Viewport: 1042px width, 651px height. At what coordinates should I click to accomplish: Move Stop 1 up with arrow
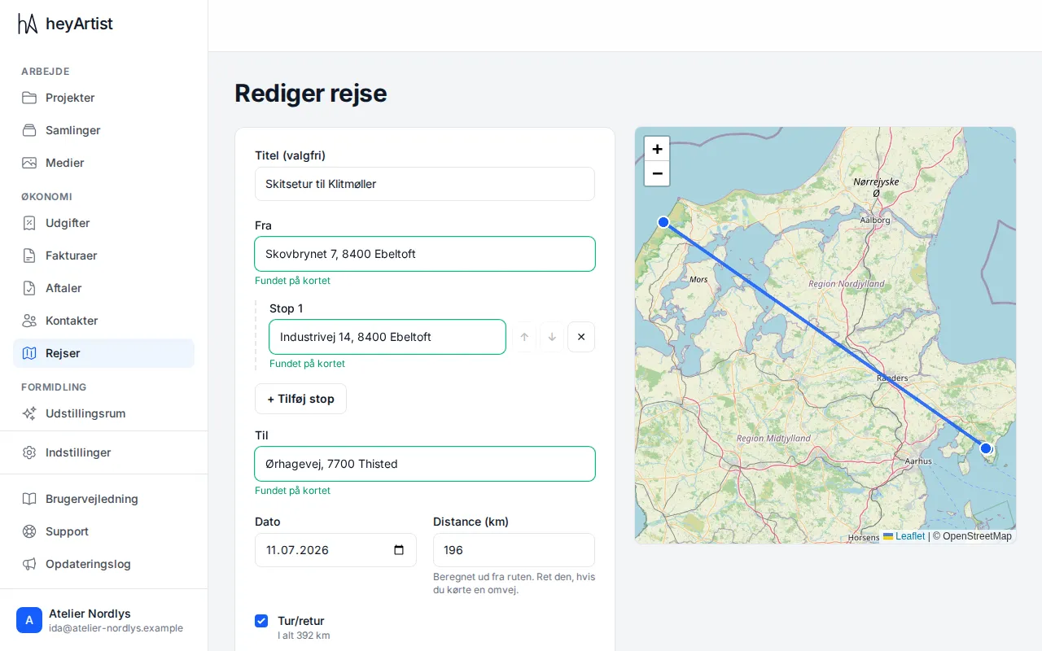(x=524, y=337)
